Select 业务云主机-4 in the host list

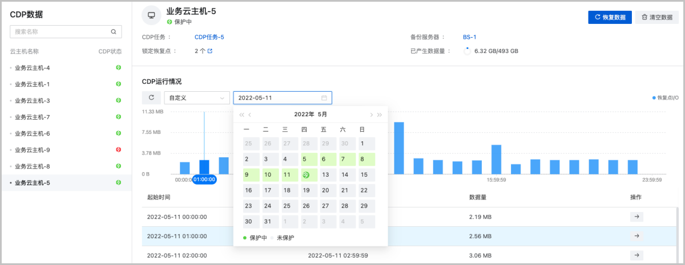click(x=33, y=68)
